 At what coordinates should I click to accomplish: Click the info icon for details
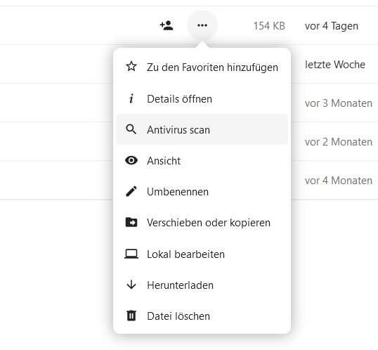(x=131, y=98)
